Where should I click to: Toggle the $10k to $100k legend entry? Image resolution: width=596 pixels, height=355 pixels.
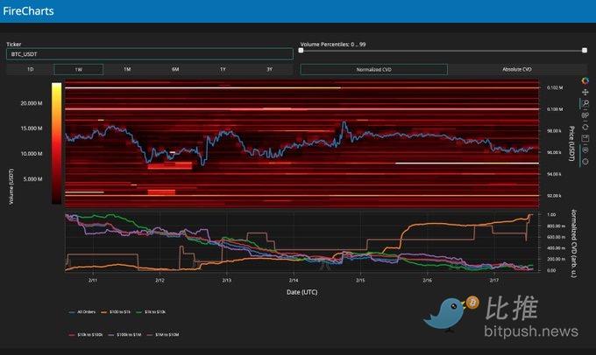tap(88, 335)
